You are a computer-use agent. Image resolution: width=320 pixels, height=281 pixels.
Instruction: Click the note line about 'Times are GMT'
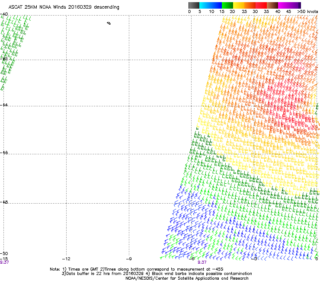click(x=137, y=269)
